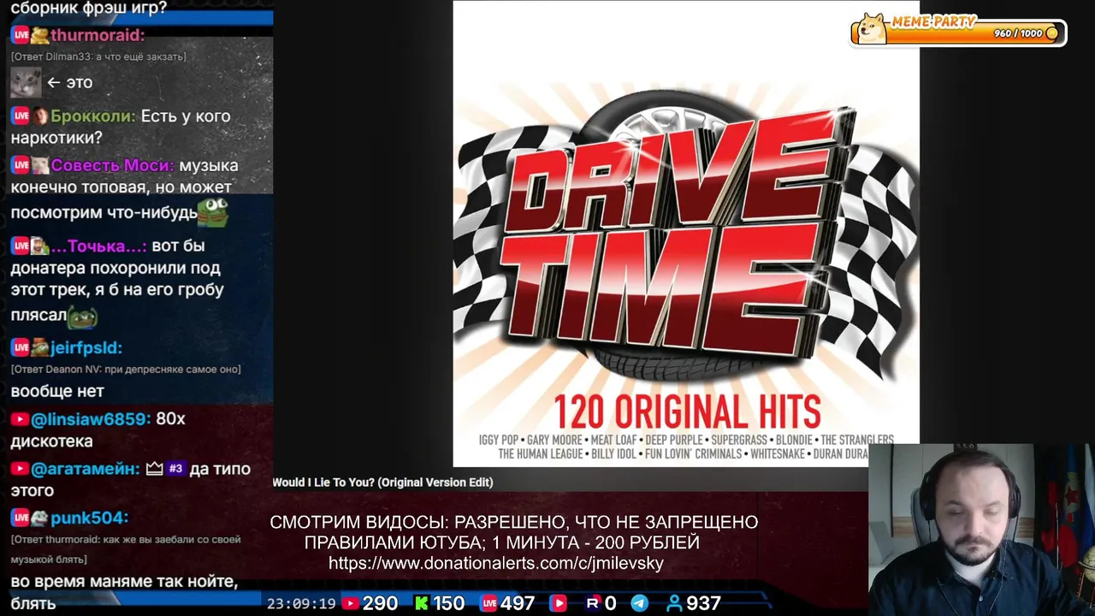Click punk504's avatar in chat
1095x616 pixels.
40,518
